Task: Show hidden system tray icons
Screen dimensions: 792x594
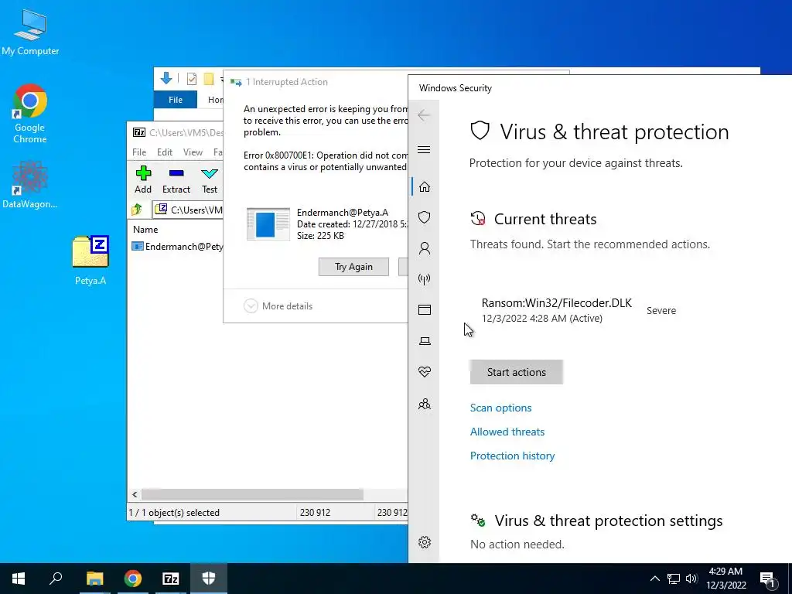Action: [x=654, y=579]
